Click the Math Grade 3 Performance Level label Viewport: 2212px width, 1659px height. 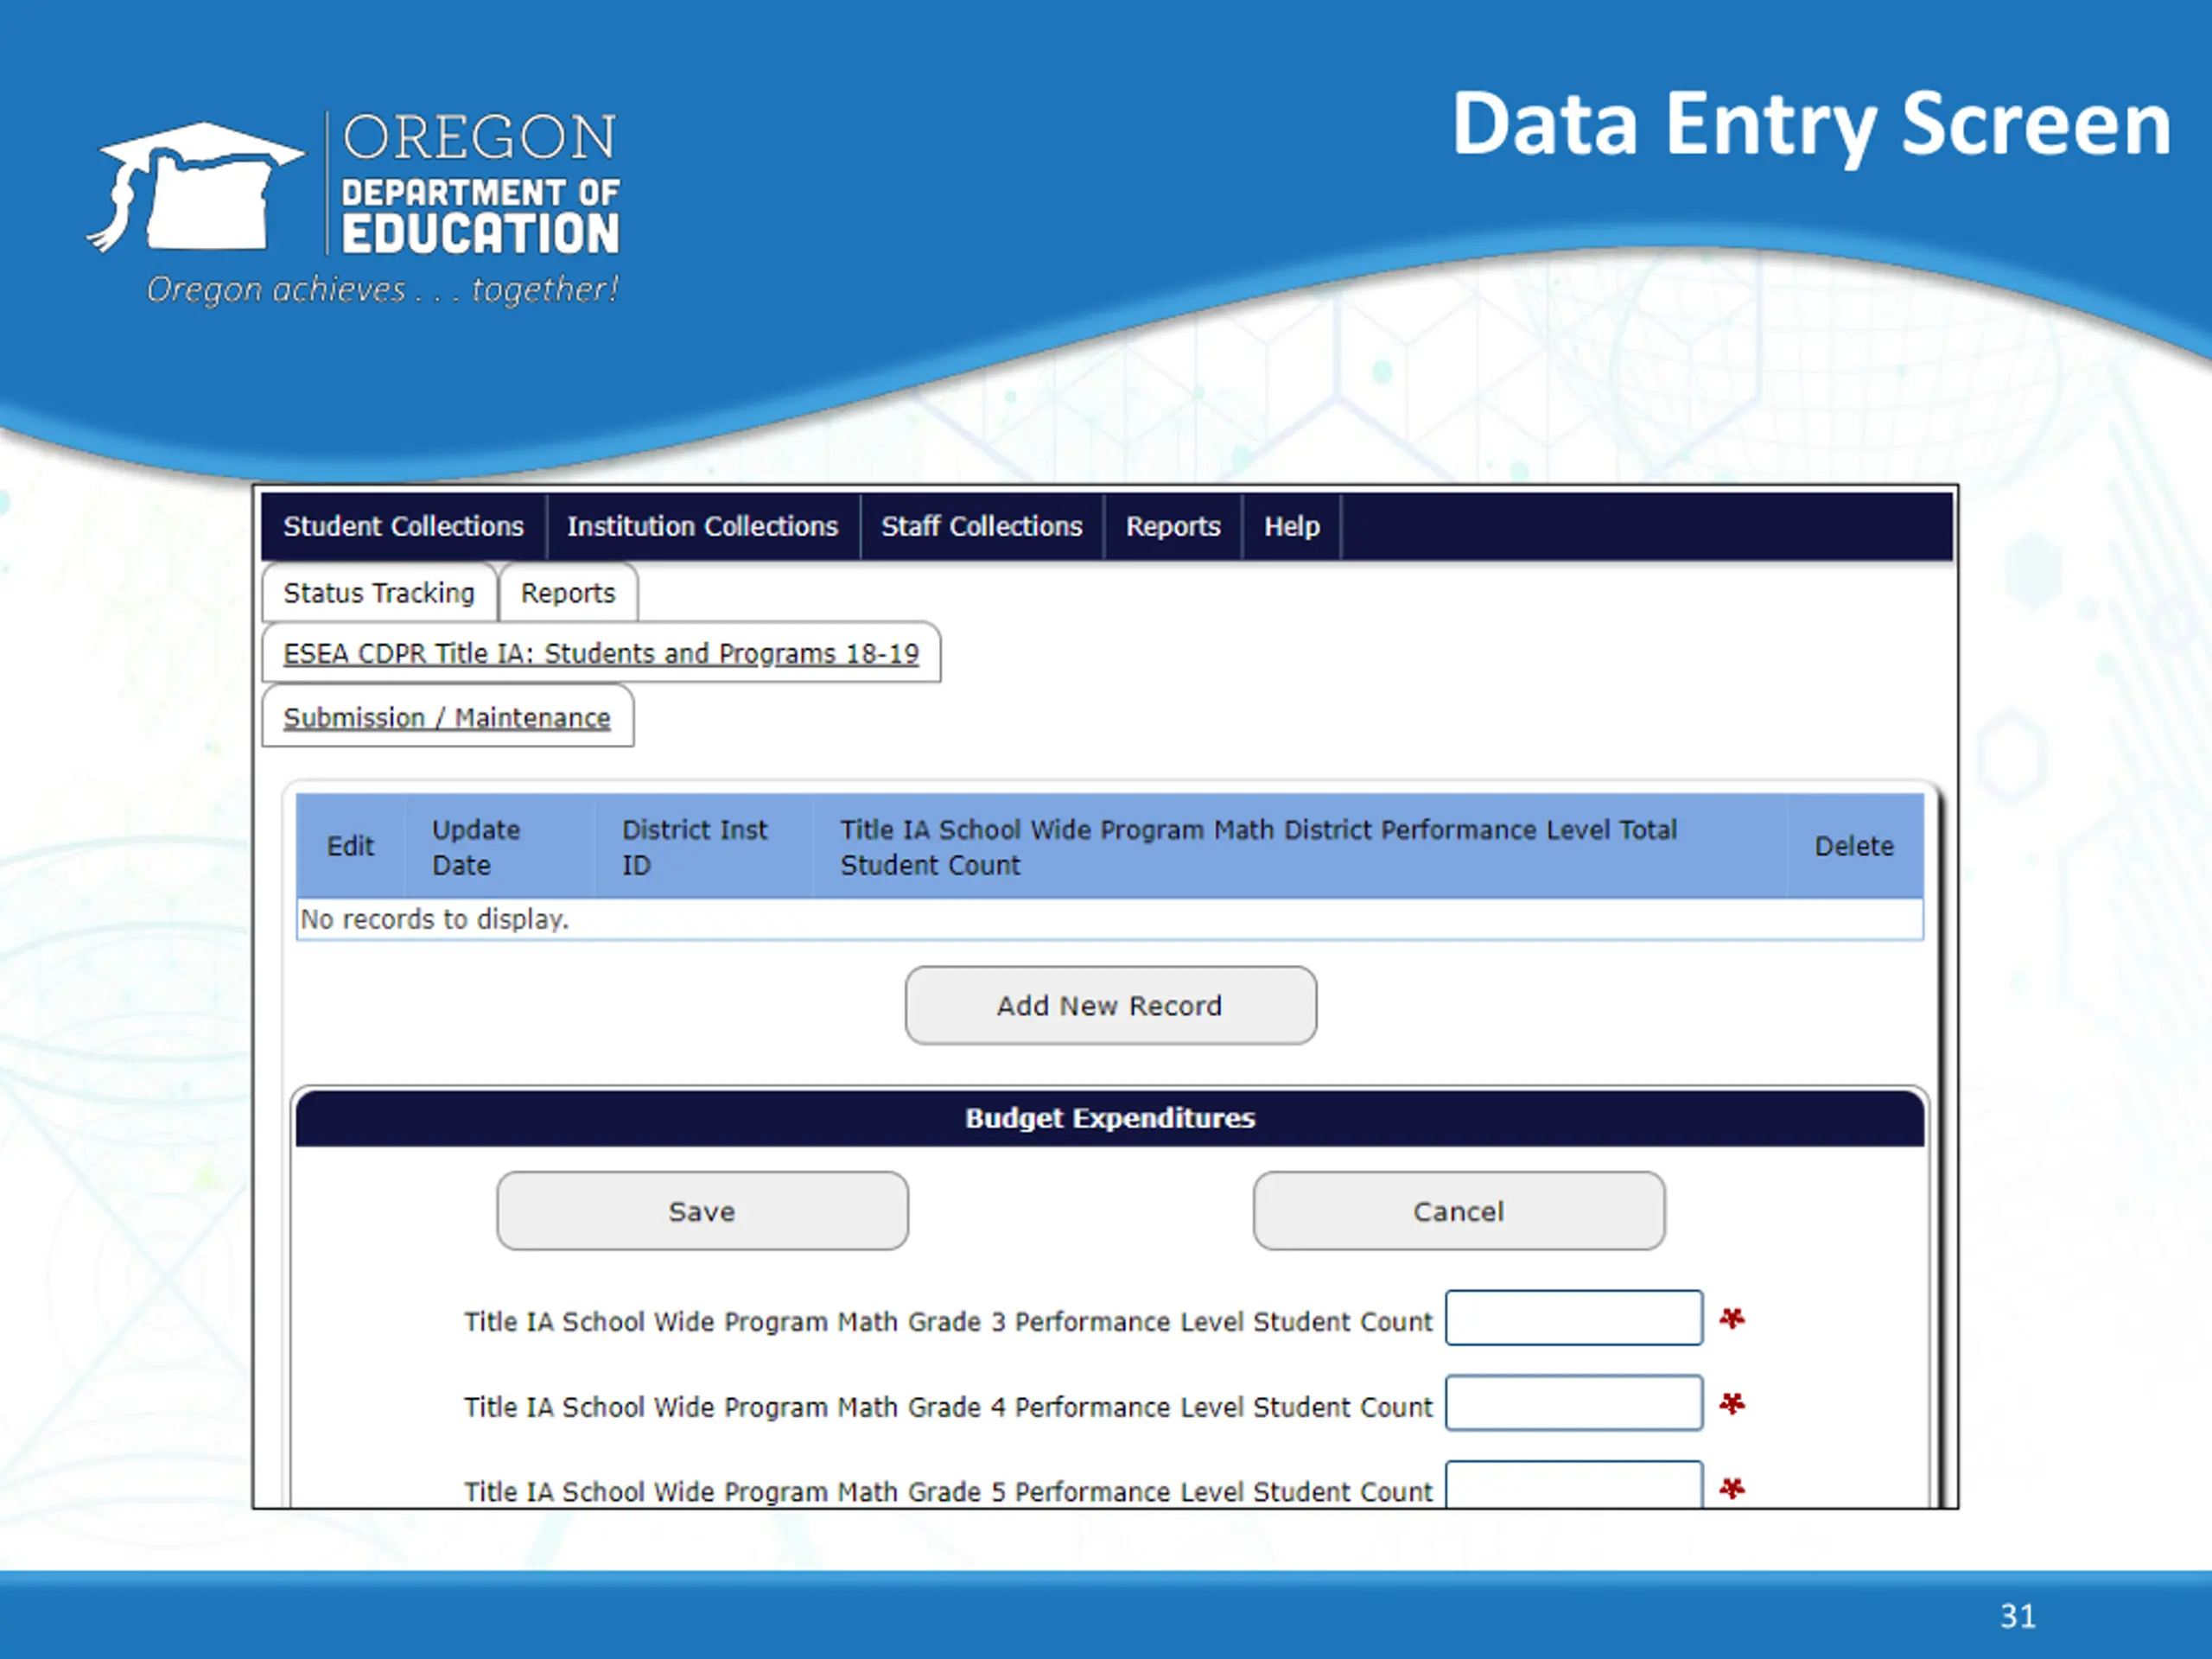pyautogui.click(x=948, y=1322)
